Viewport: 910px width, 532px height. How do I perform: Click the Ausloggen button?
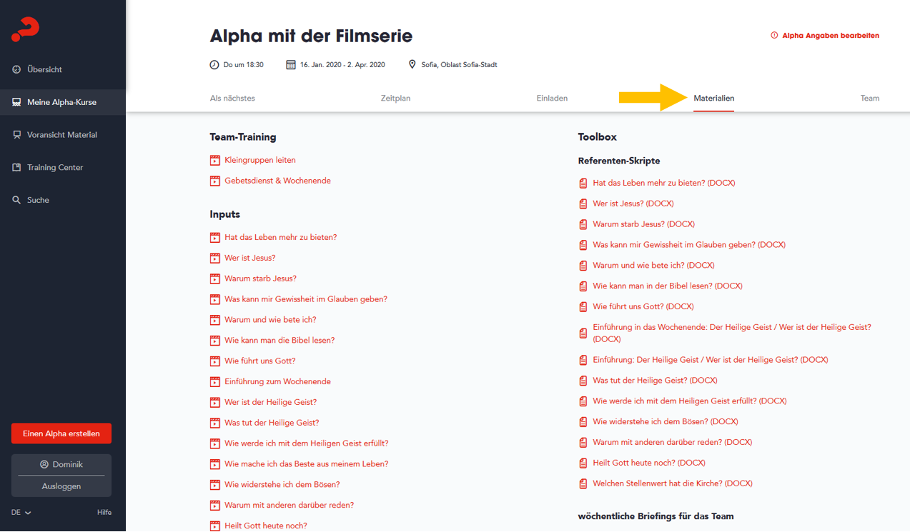[x=61, y=486]
